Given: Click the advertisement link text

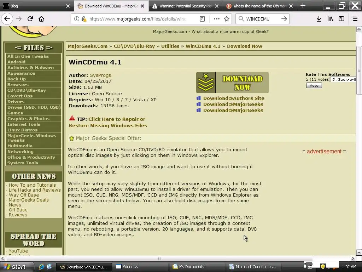Looking at the screenshot, I should tap(324, 151).
